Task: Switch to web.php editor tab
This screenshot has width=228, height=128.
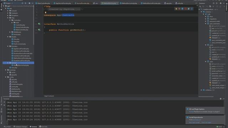Action: click(180, 3)
